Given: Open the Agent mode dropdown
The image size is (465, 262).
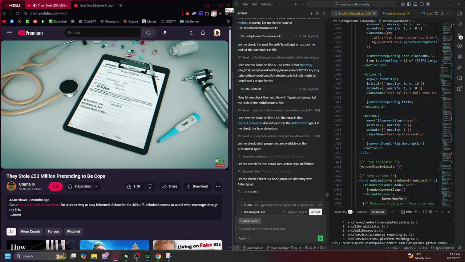Looking at the screenshot, I should tap(244, 238).
